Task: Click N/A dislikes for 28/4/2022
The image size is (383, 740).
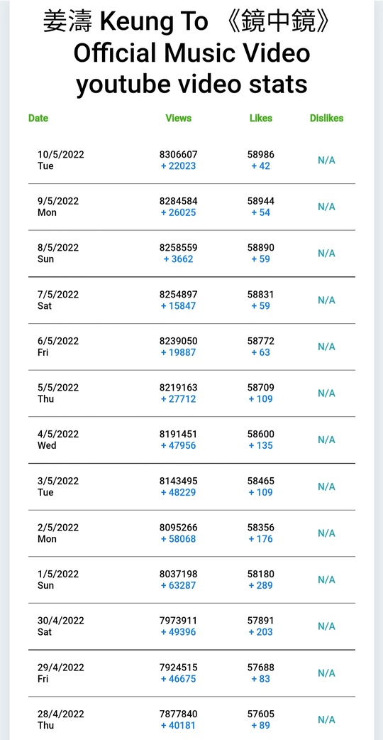Action: point(326,719)
